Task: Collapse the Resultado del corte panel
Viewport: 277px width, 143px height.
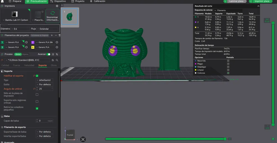Action: click(x=258, y=6)
